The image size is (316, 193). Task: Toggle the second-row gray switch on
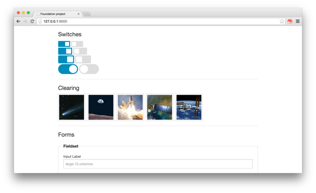[x=80, y=51]
